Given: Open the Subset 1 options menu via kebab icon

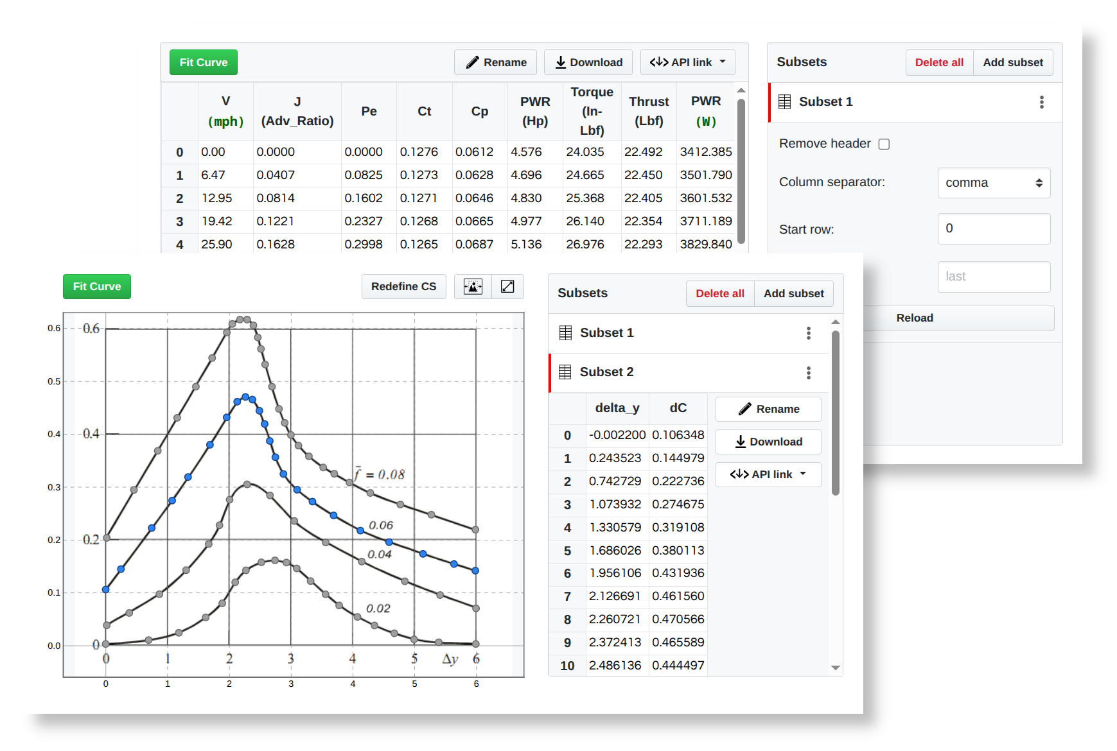Looking at the screenshot, I should (x=1042, y=102).
